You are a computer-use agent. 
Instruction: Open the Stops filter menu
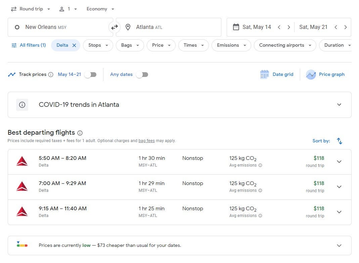pyautogui.click(x=98, y=45)
